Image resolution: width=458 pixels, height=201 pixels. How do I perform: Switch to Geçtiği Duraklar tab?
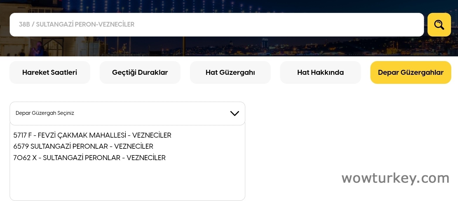140,72
